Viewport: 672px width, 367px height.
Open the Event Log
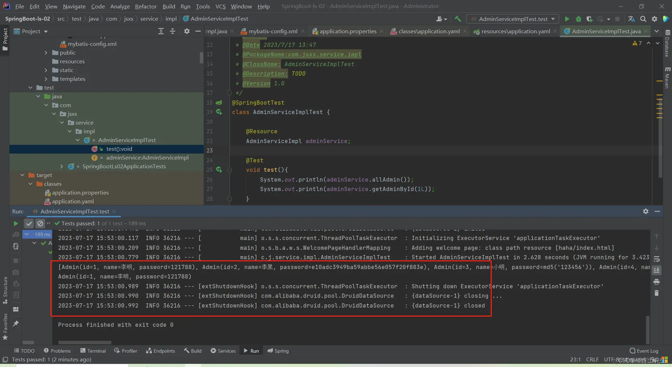click(x=644, y=351)
